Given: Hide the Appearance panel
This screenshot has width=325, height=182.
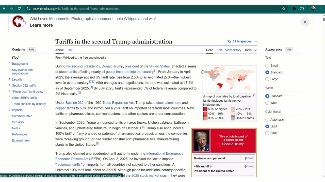Looking at the screenshot, I should [x=289, y=50].
